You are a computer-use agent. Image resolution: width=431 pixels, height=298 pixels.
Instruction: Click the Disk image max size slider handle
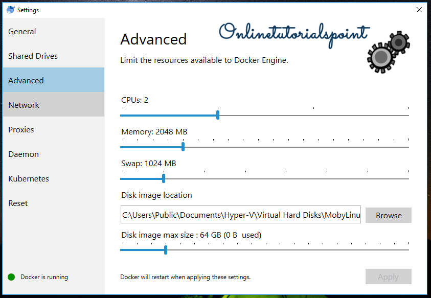165,250
